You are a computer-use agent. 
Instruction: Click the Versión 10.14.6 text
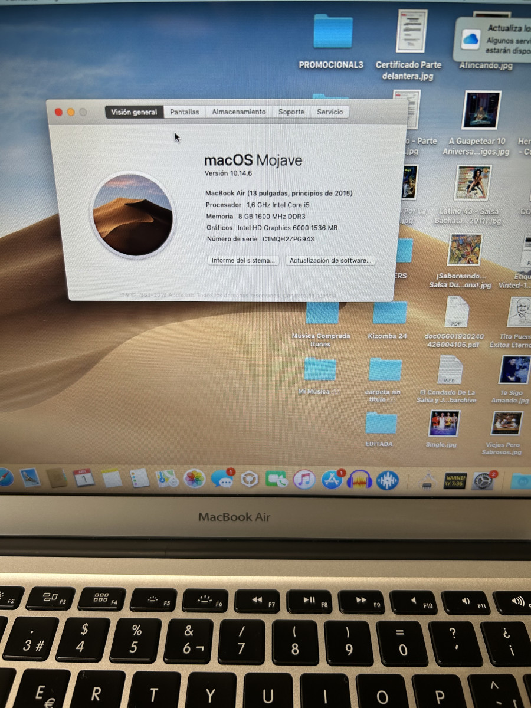pos(228,173)
